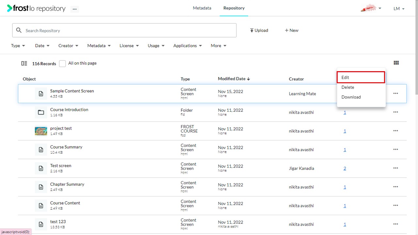Viewport: 418px width, 235px height.
Task: Open the LM user account dropdown
Action: point(399,9)
